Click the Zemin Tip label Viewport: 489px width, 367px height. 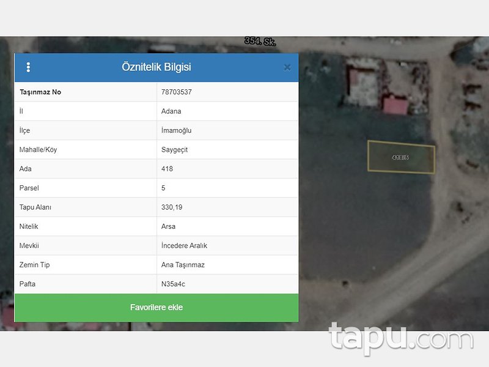34,265
